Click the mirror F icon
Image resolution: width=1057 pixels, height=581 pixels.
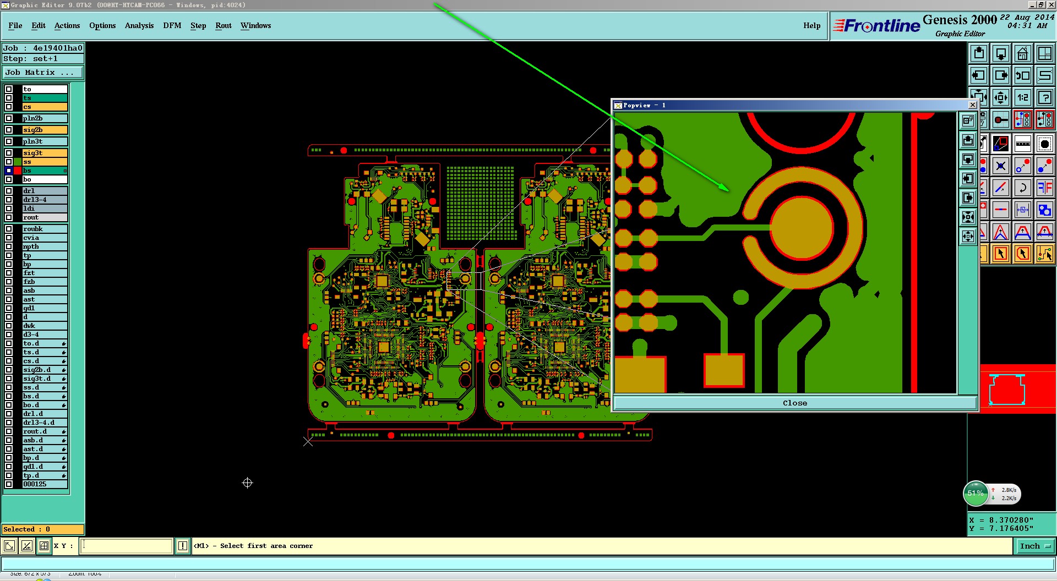(x=1045, y=188)
